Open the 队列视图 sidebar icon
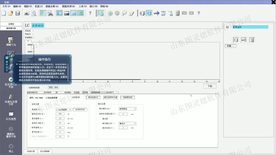 point(11,116)
